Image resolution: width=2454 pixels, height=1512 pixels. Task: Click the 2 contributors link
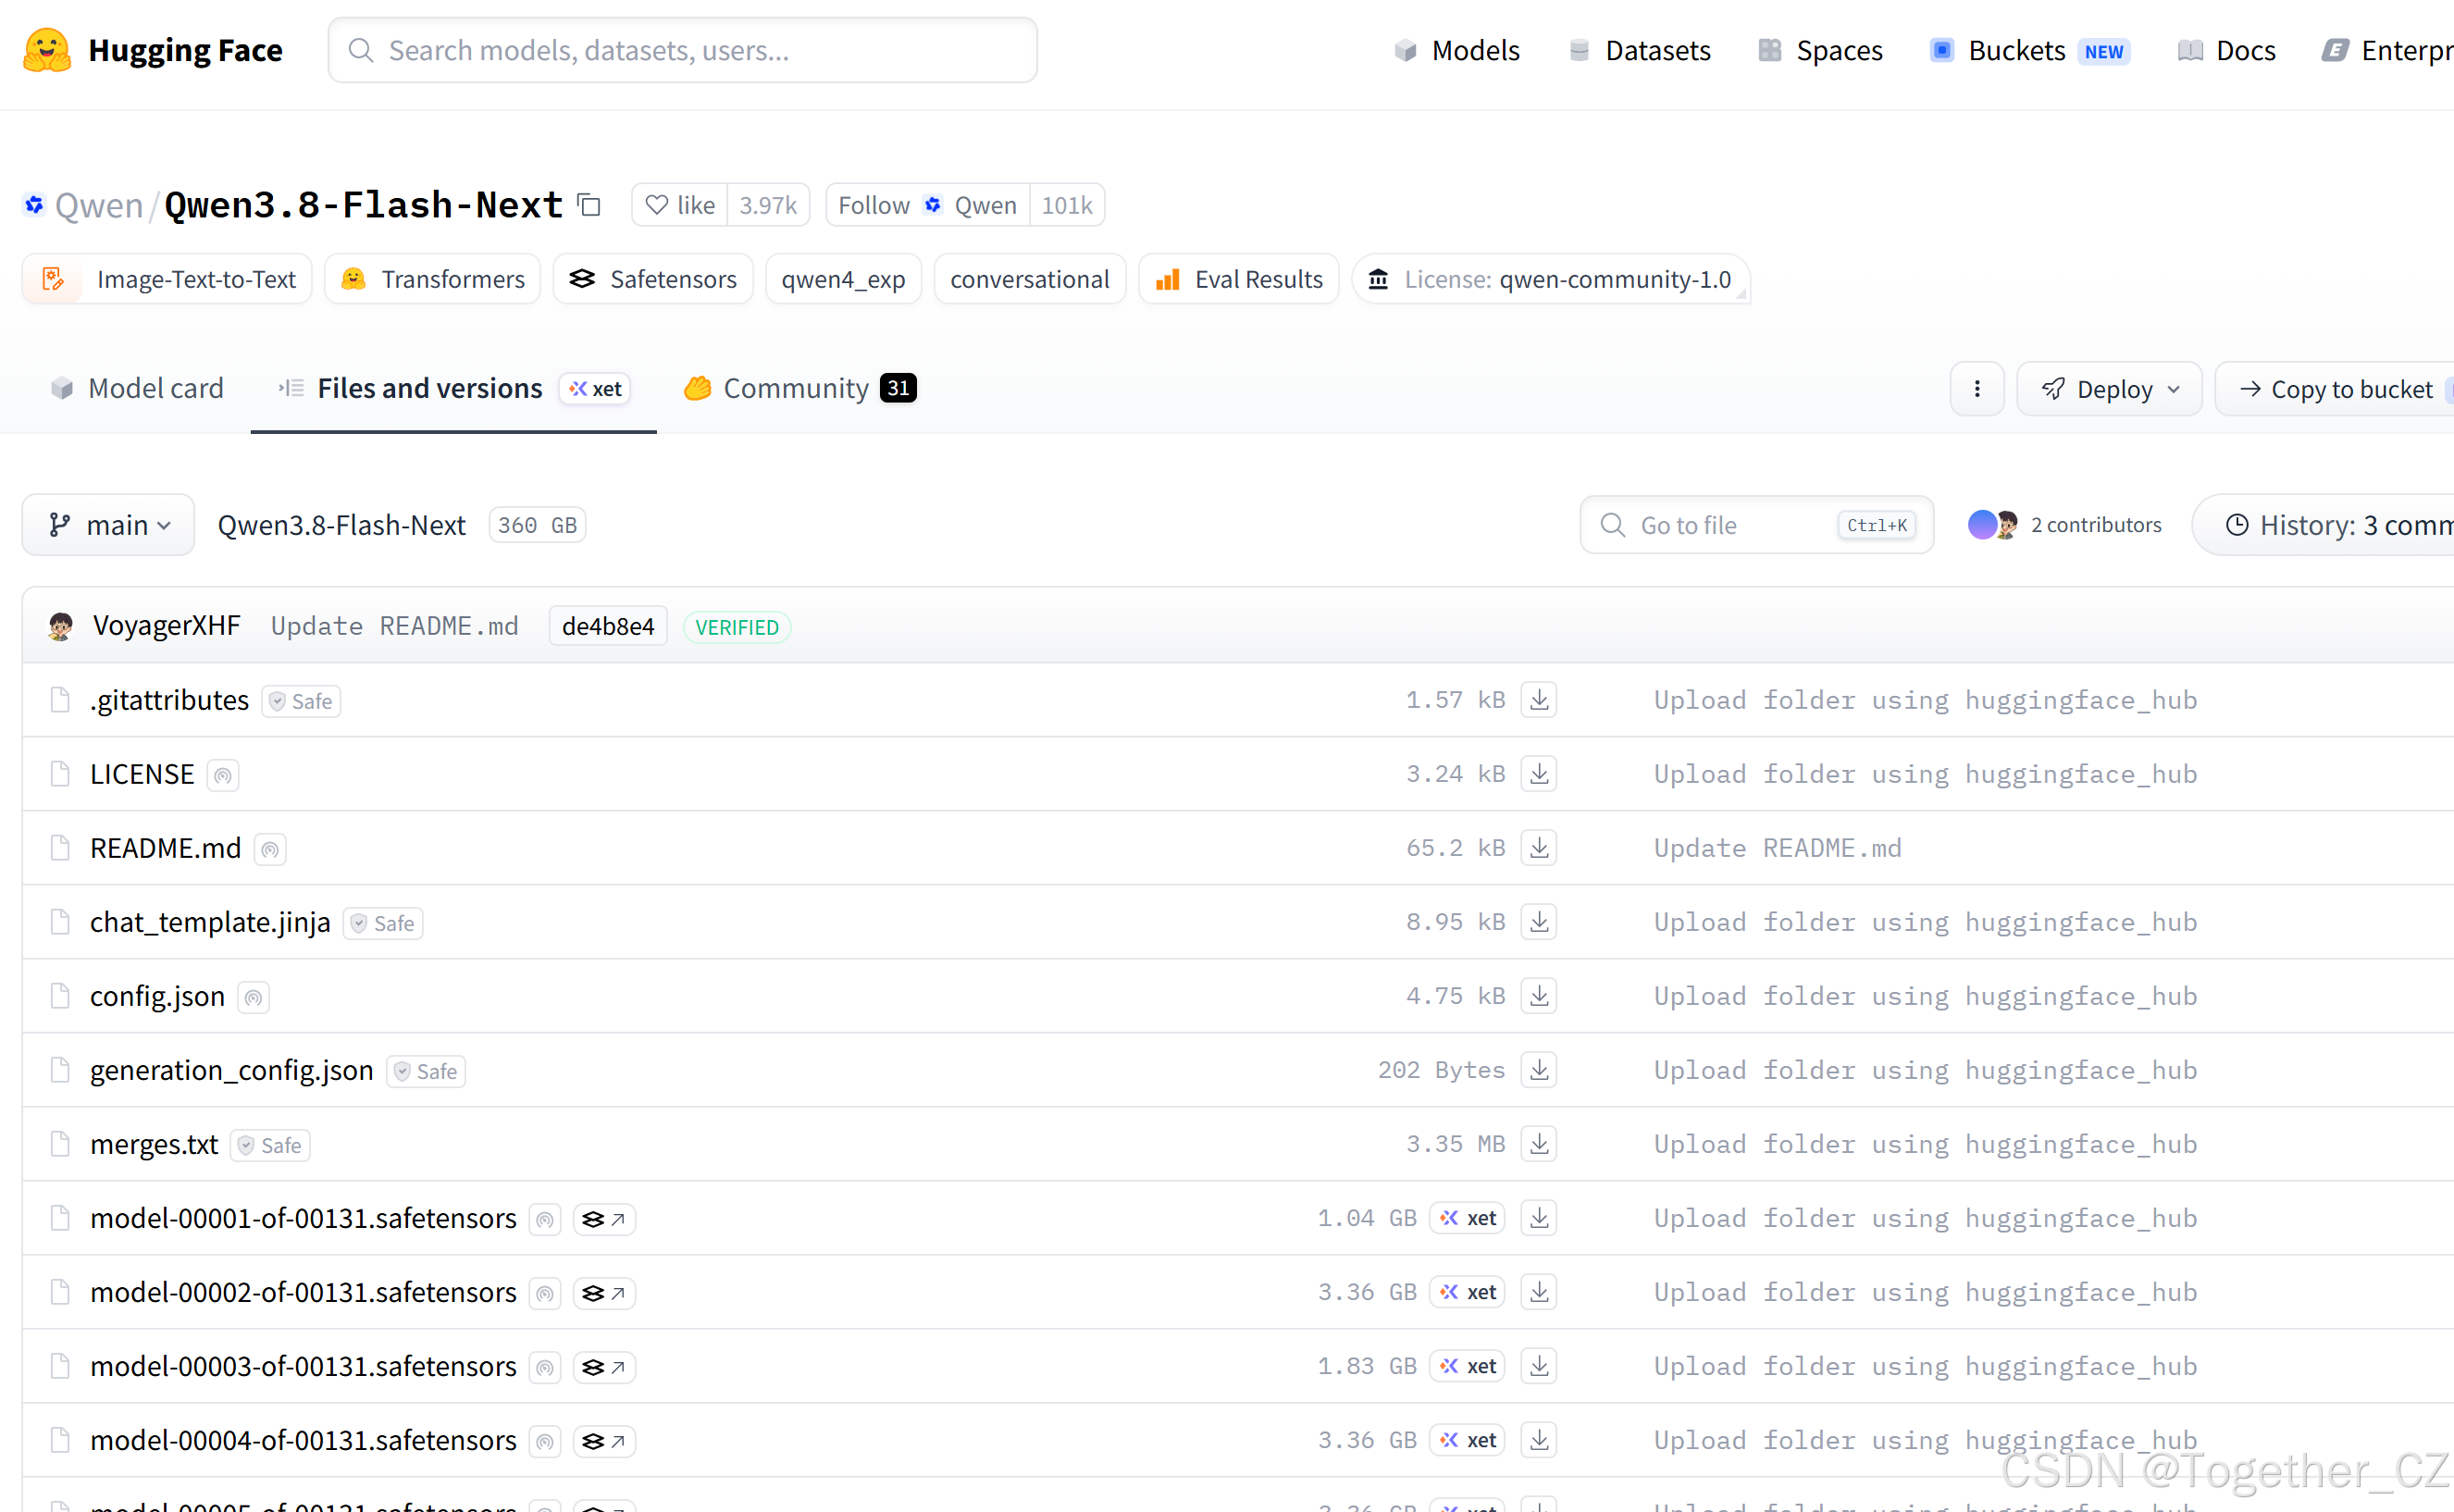point(2096,525)
